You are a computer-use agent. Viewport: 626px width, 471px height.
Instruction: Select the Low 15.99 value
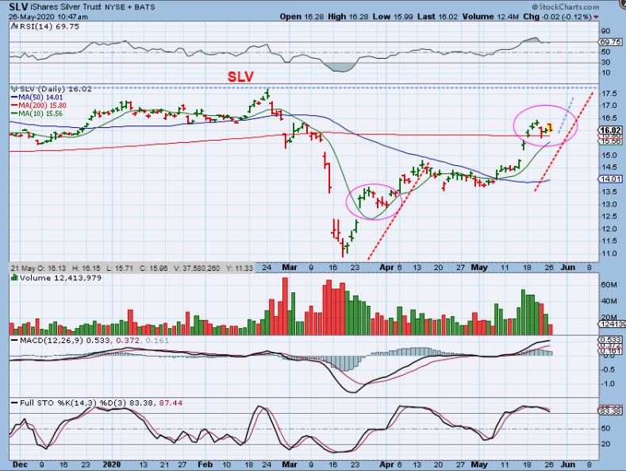click(394, 17)
